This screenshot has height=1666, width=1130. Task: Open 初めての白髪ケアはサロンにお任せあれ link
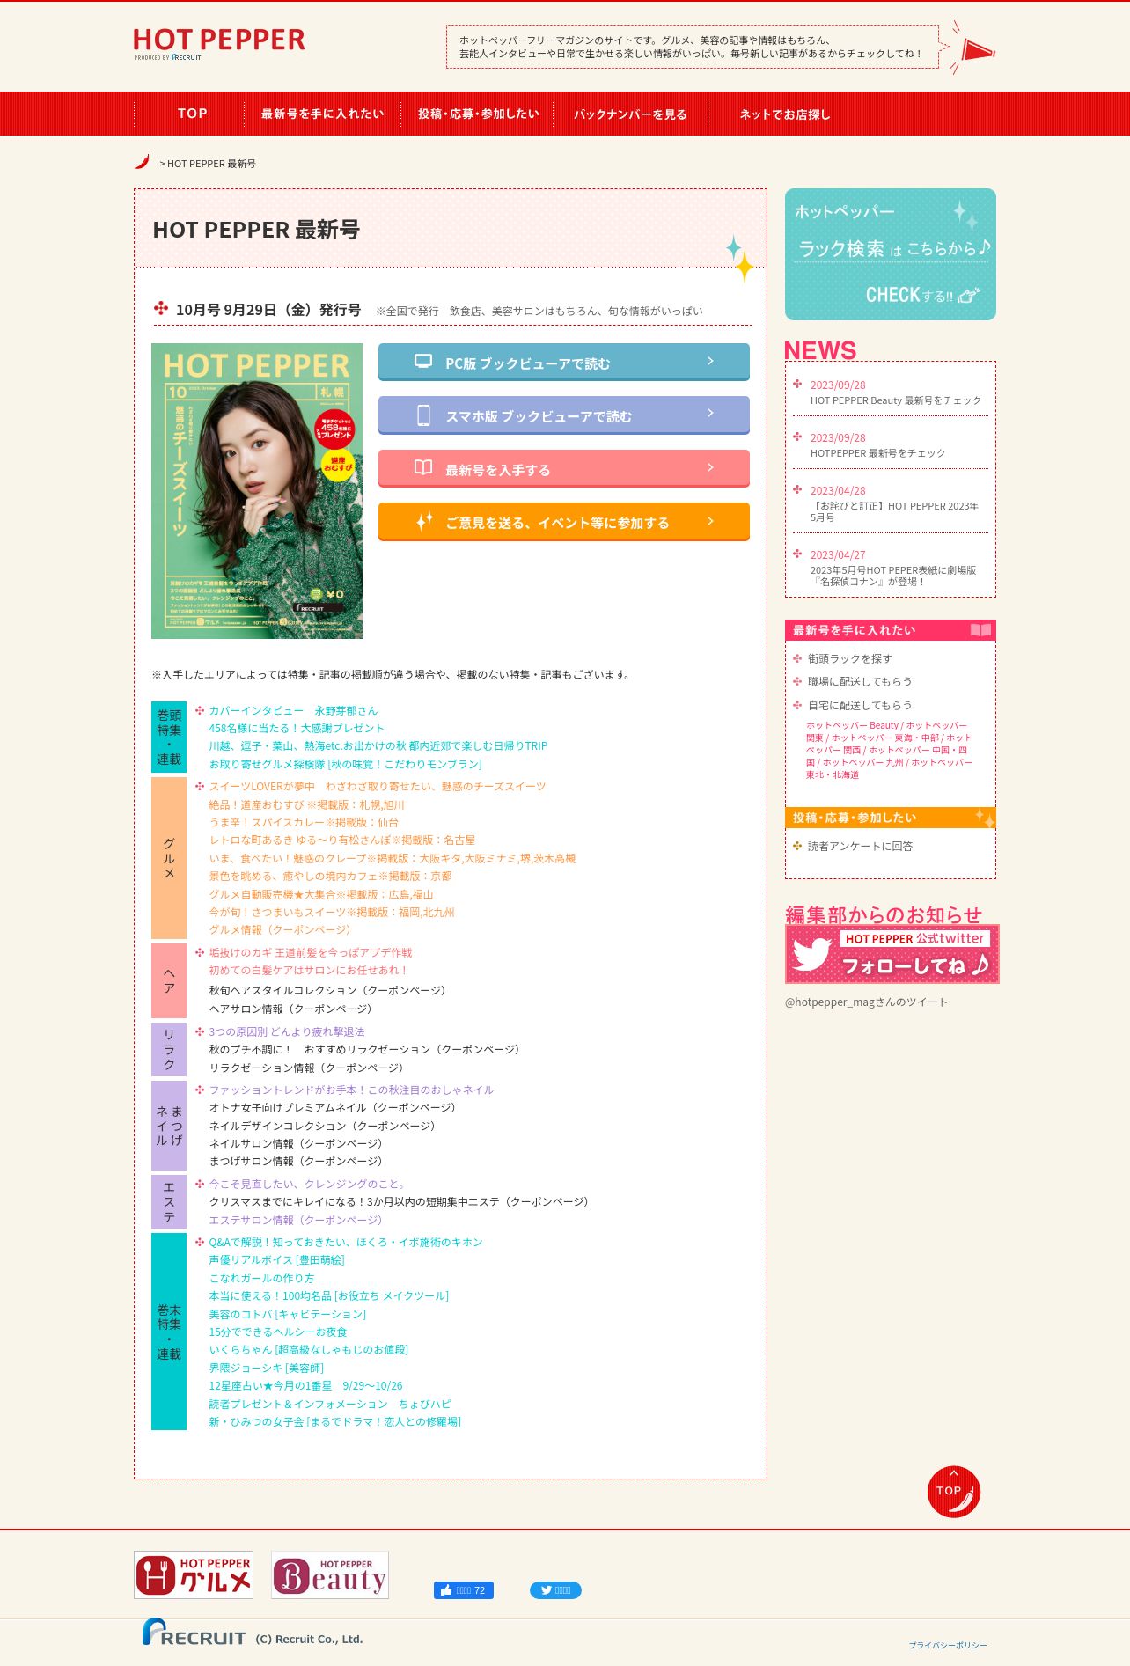[308, 970]
